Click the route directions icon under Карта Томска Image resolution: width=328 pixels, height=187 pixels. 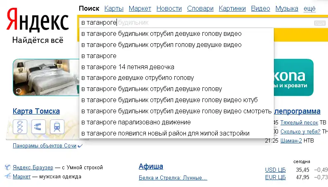coord(38,126)
